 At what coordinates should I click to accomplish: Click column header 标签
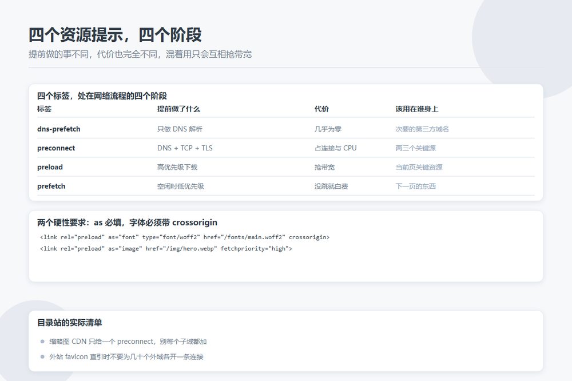coord(44,109)
